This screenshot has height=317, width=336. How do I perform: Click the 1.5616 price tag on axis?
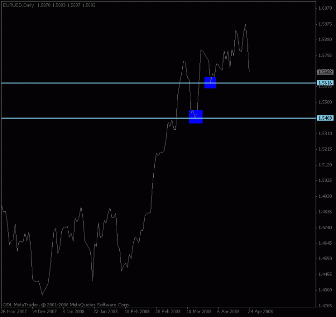point(325,83)
